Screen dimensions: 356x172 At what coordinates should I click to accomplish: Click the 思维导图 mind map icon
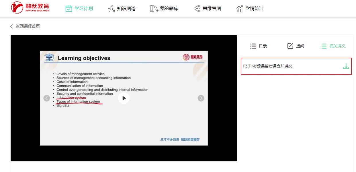click(197, 9)
